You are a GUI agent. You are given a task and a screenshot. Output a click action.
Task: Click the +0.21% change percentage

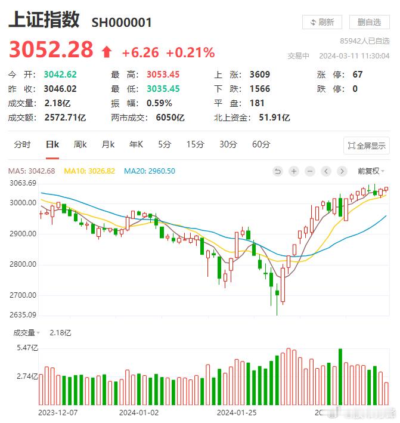191,53
